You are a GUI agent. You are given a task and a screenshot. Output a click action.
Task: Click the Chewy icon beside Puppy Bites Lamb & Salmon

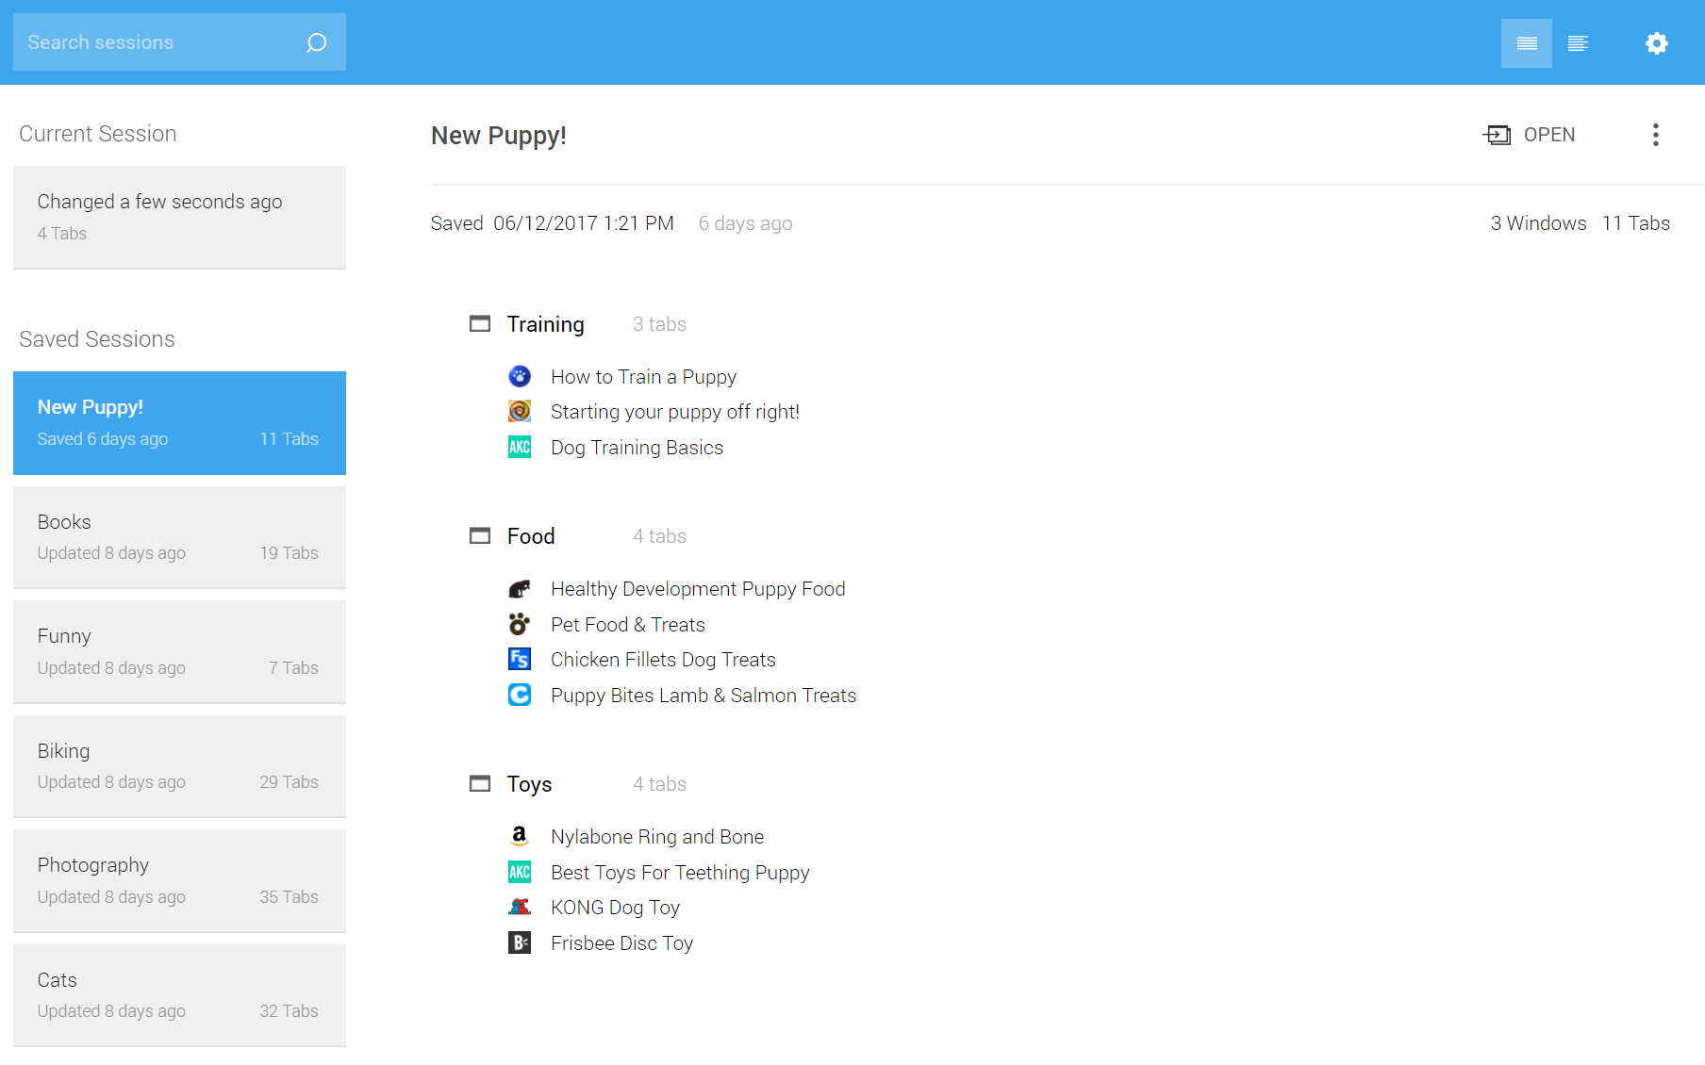[520, 696]
